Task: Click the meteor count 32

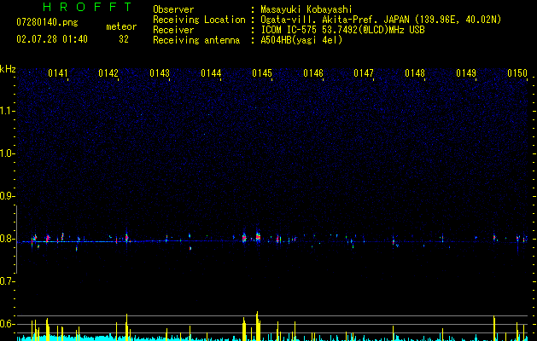Action: point(124,39)
